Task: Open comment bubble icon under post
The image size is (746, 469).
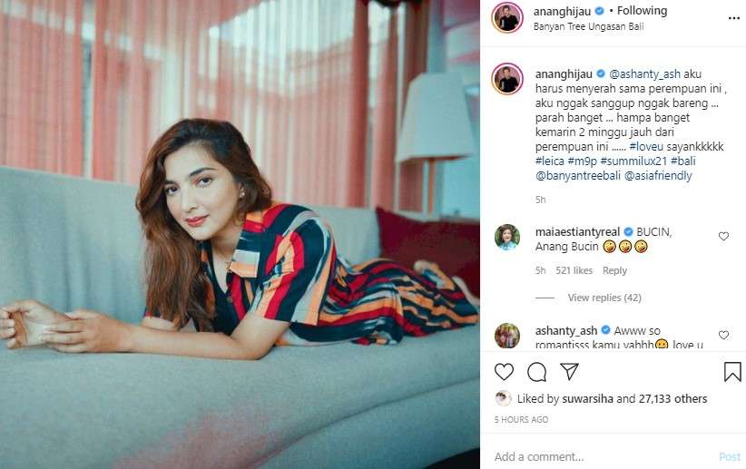Action: 536,372
